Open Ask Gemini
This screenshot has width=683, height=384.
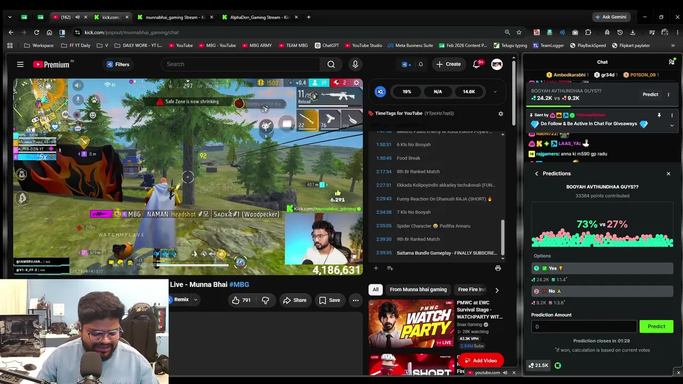613,17
